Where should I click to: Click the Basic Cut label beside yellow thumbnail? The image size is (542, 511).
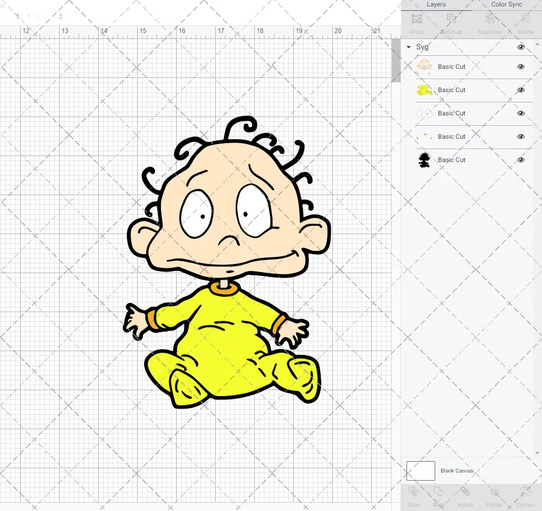pos(451,90)
